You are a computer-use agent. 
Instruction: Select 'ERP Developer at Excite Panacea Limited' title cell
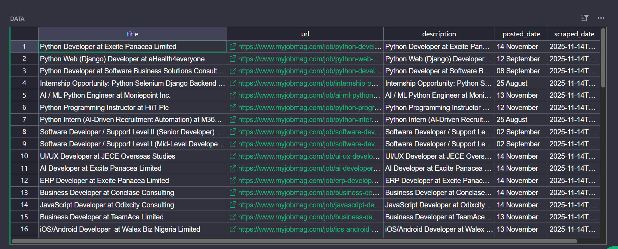133,181
